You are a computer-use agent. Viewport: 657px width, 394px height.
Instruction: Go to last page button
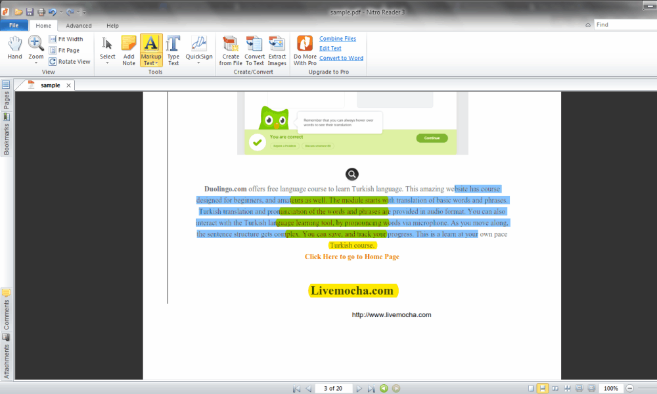[x=371, y=389]
